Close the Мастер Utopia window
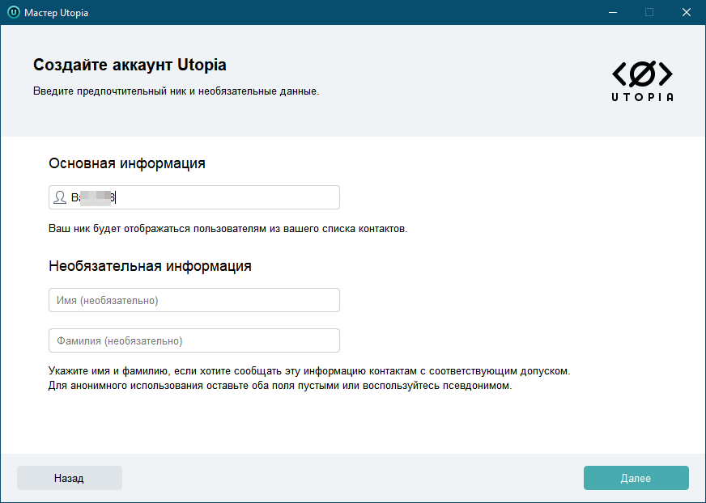Image resolution: width=706 pixels, height=503 pixels. 687,12
